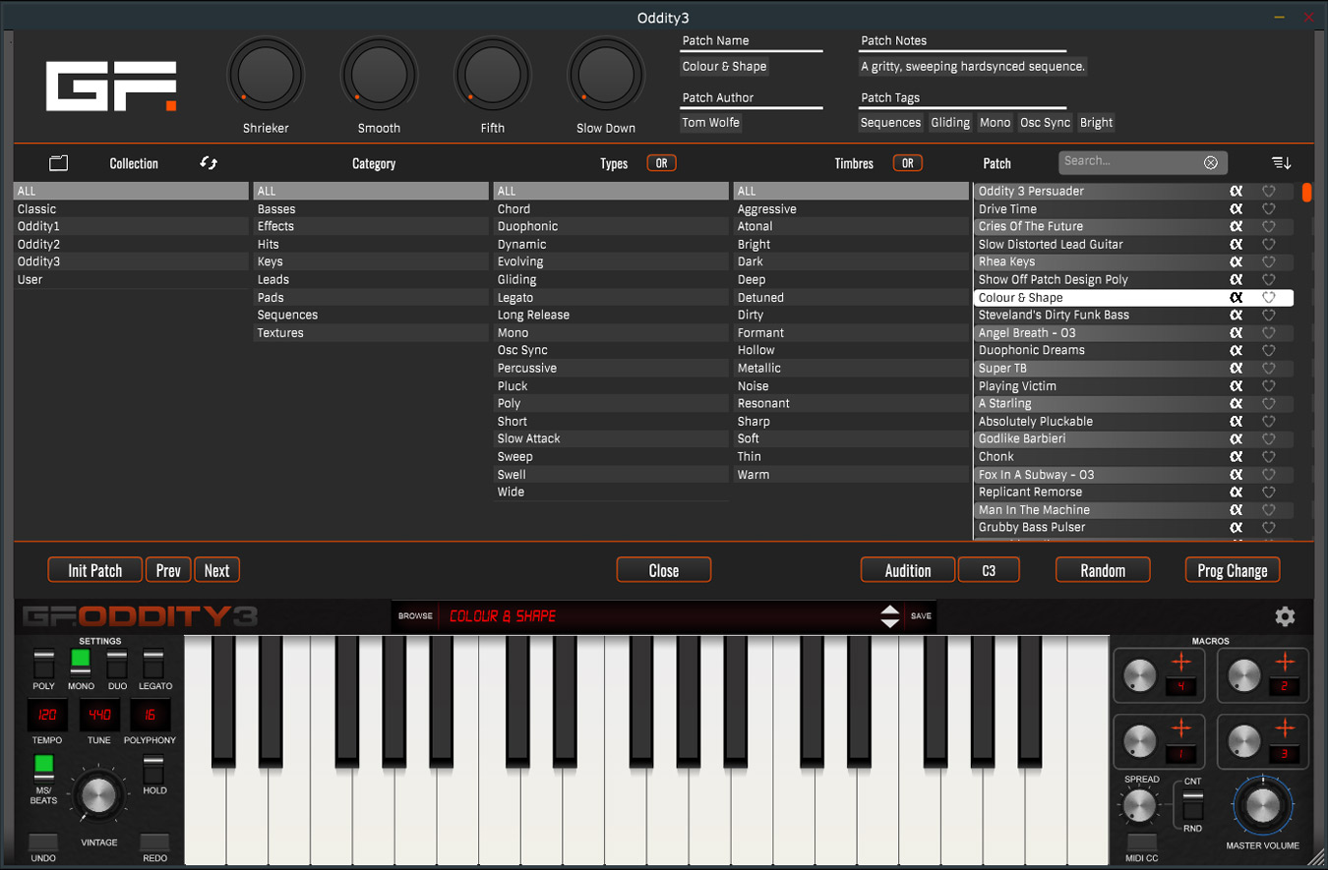This screenshot has width=1328, height=870.
Task: Toggle the Timbres OR filter mode
Action: [907, 163]
